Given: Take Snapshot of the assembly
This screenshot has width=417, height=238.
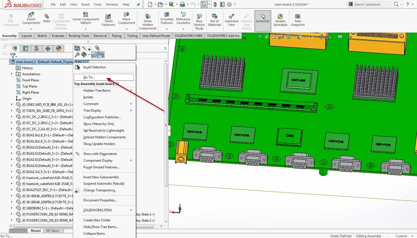Looking at the screenshot, I should tap(298, 20).
